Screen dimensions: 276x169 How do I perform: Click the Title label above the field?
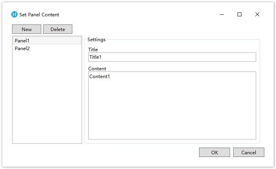point(93,50)
